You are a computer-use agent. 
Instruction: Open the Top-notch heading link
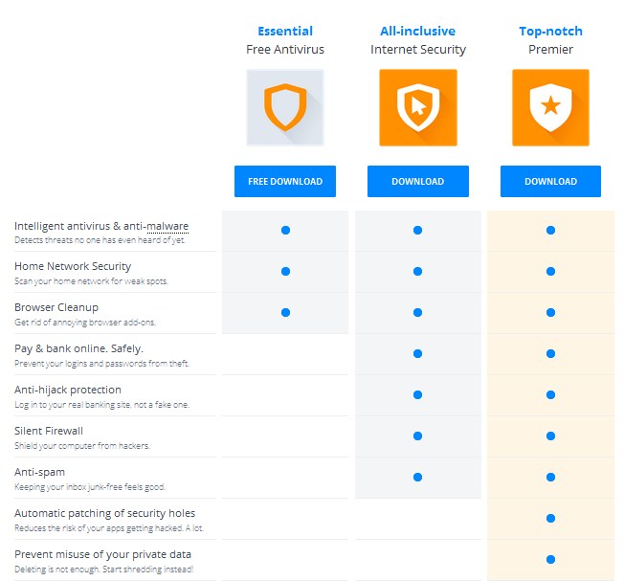pyautogui.click(x=550, y=31)
